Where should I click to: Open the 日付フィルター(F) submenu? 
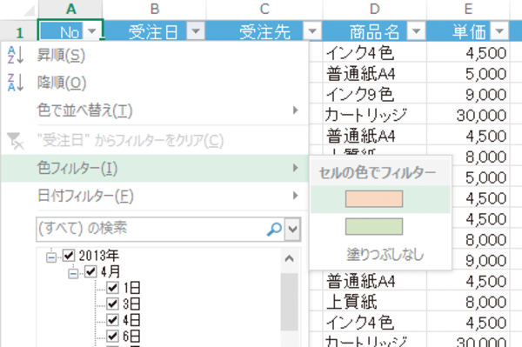(155, 196)
